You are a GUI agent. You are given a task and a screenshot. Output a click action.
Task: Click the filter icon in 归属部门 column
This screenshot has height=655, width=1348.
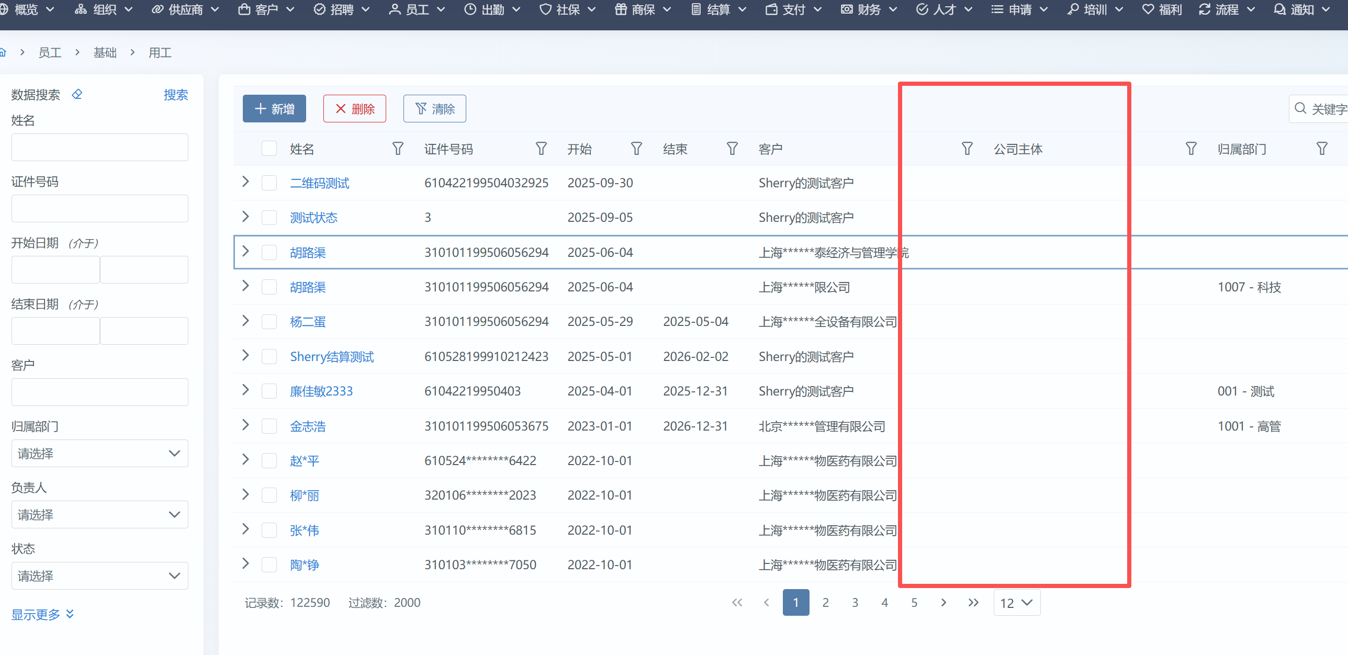(1322, 149)
